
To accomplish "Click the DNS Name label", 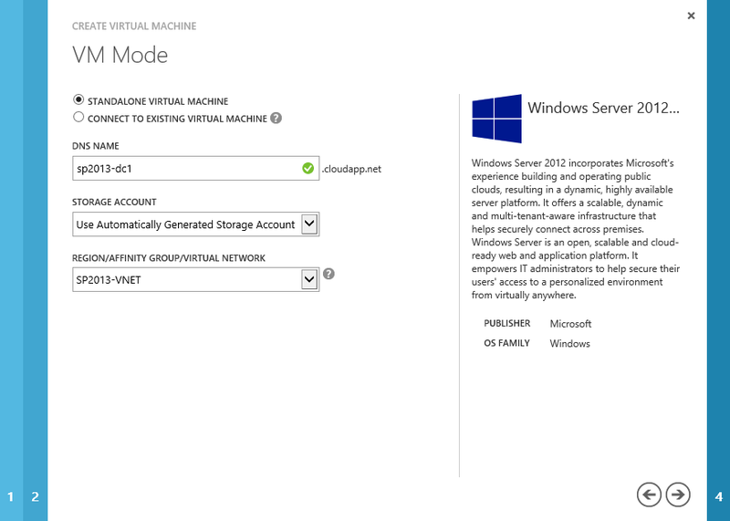I will [96, 146].
